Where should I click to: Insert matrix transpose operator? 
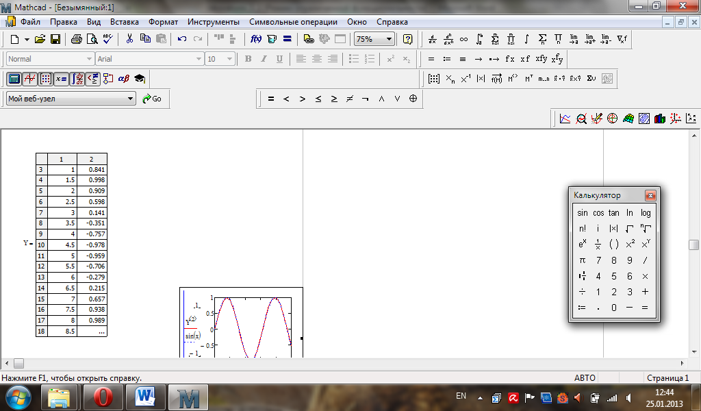tap(529, 79)
